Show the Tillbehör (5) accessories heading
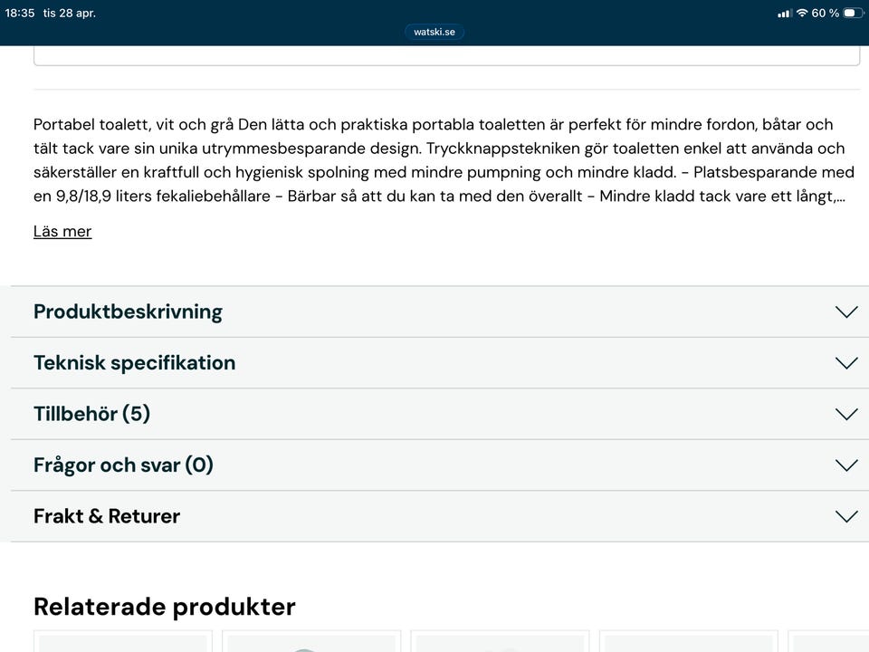Screen dimensions: 869x652 coord(91,414)
